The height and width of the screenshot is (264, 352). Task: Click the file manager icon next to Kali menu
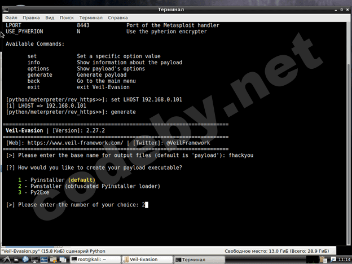coord(16,260)
